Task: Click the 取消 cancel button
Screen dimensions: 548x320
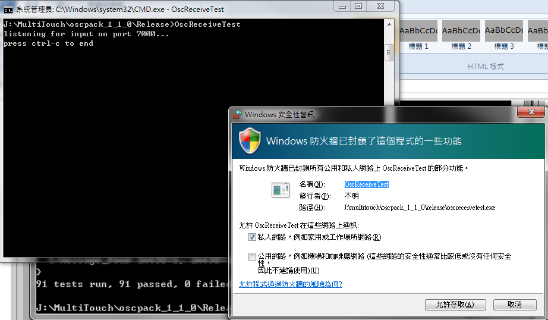Action: click(x=515, y=305)
